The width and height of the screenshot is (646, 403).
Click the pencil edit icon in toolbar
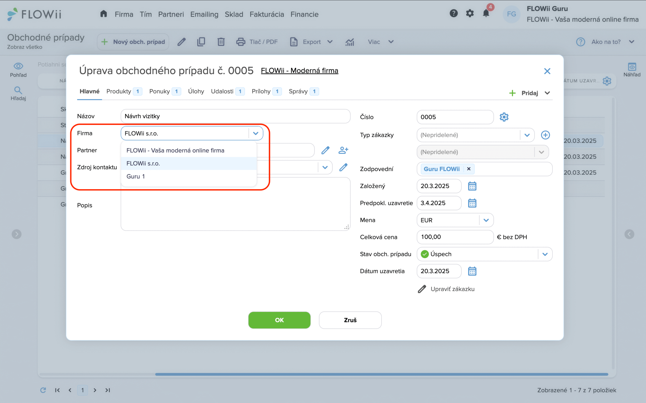pos(181,42)
